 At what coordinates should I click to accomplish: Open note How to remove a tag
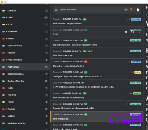tap(97, 53)
